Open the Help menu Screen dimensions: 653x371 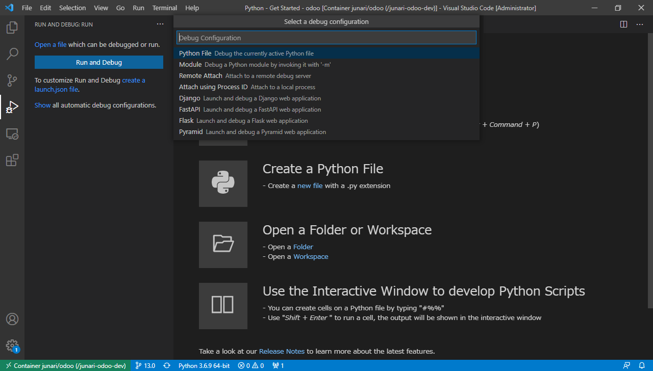(192, 8)
